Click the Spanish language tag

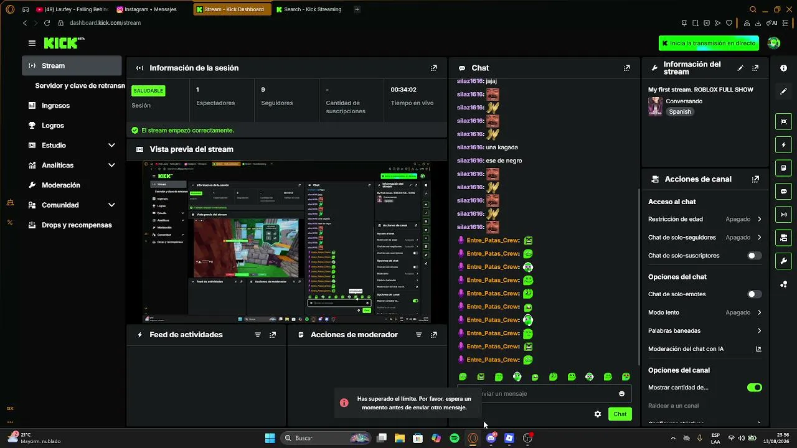pyautogui.click(x=680, y=112)
